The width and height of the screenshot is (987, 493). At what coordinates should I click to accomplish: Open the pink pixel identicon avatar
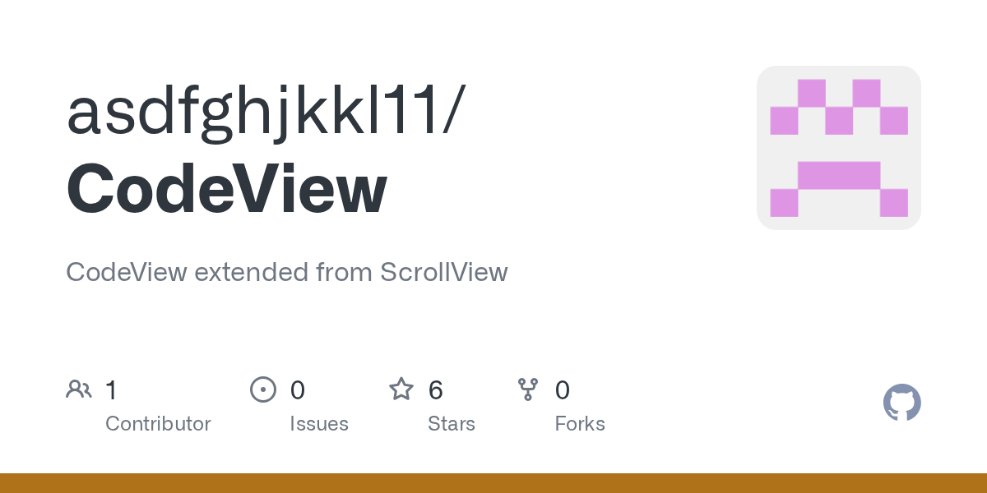[839, 148]
